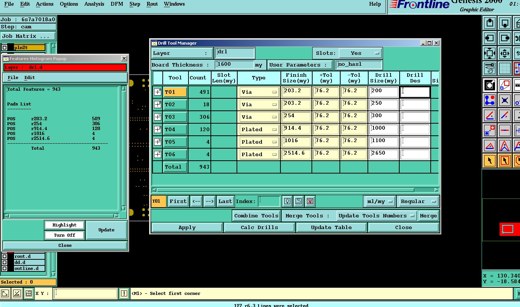Click the angle snap icon in status bar

[x=17, y=293]
